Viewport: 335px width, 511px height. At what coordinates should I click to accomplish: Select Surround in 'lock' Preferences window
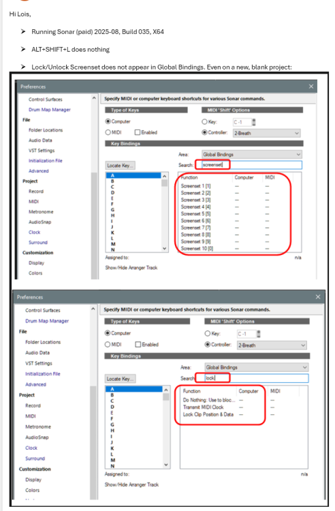35,459
